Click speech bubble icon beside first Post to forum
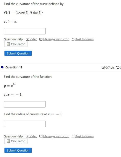This screenshot has width=121, height=157. click(x=73, y=39)
